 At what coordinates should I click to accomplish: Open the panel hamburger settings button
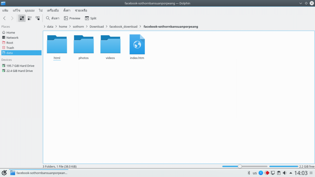pyautogui.click(x=311, y=173)
